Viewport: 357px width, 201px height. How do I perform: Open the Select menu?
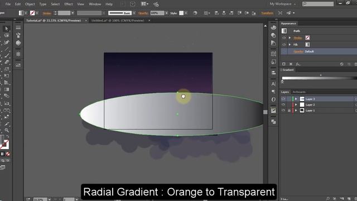55,4
